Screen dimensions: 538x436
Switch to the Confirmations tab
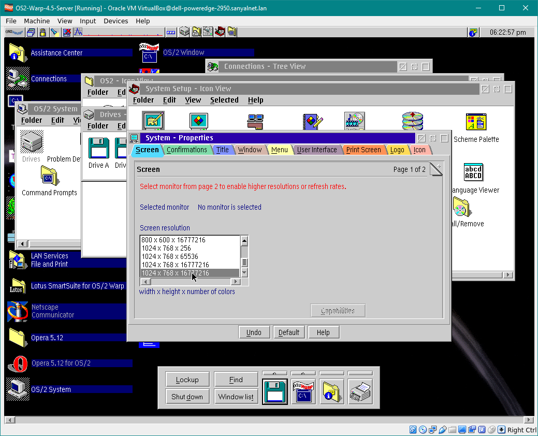(x=186, y=150)
